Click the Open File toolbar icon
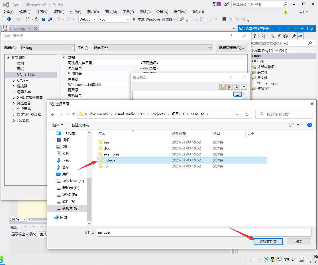318x265 pixels. click(x=37, y=19)
